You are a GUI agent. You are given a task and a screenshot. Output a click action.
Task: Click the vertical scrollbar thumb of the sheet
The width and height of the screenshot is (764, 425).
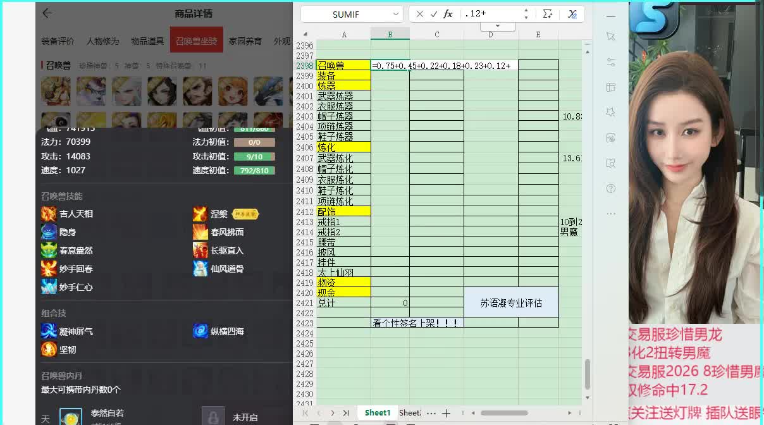(588, 374)
